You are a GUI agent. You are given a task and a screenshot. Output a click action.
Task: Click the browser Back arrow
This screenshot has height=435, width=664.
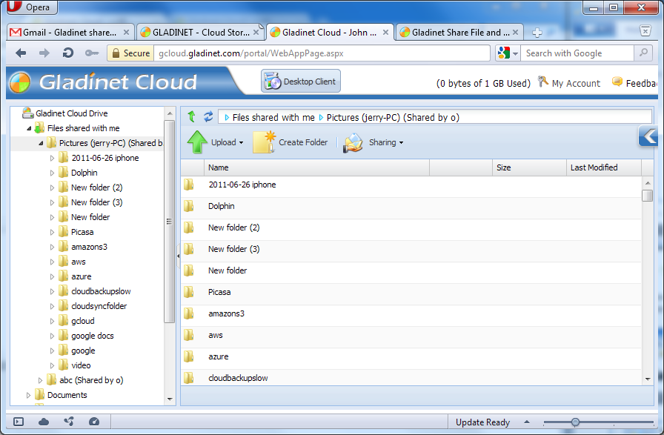point(21,53)
